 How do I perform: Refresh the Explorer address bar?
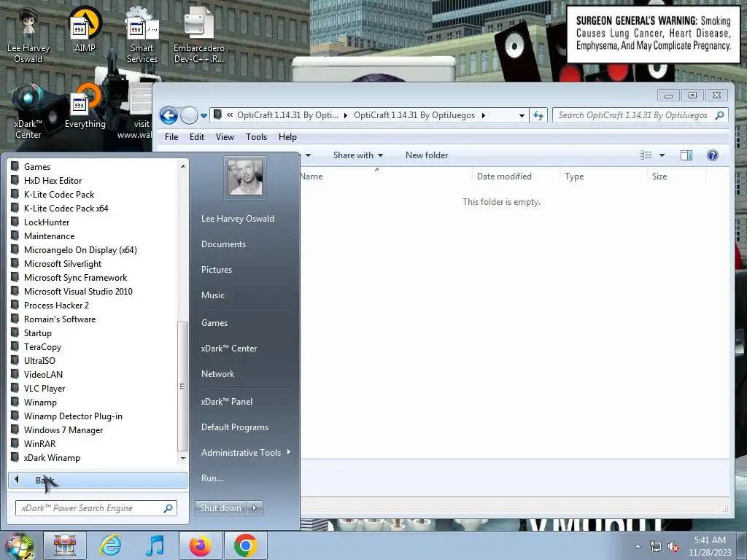[538, 115]
